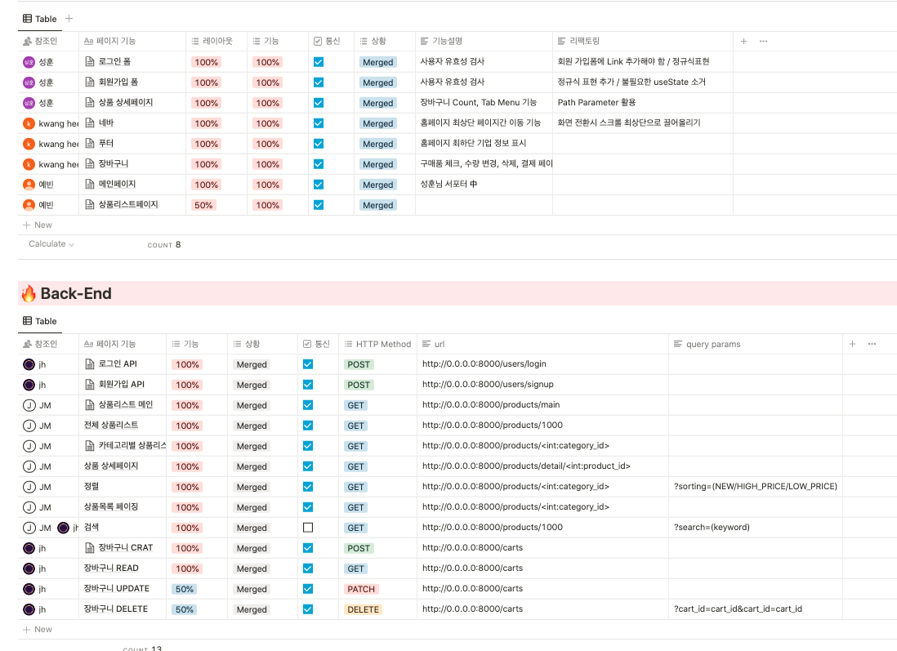Image resolution: width=897 pixels, height=651 pixels.
Task: Uncheck 통신 checkbox for 로그인 폼
Action: point(319,62)
